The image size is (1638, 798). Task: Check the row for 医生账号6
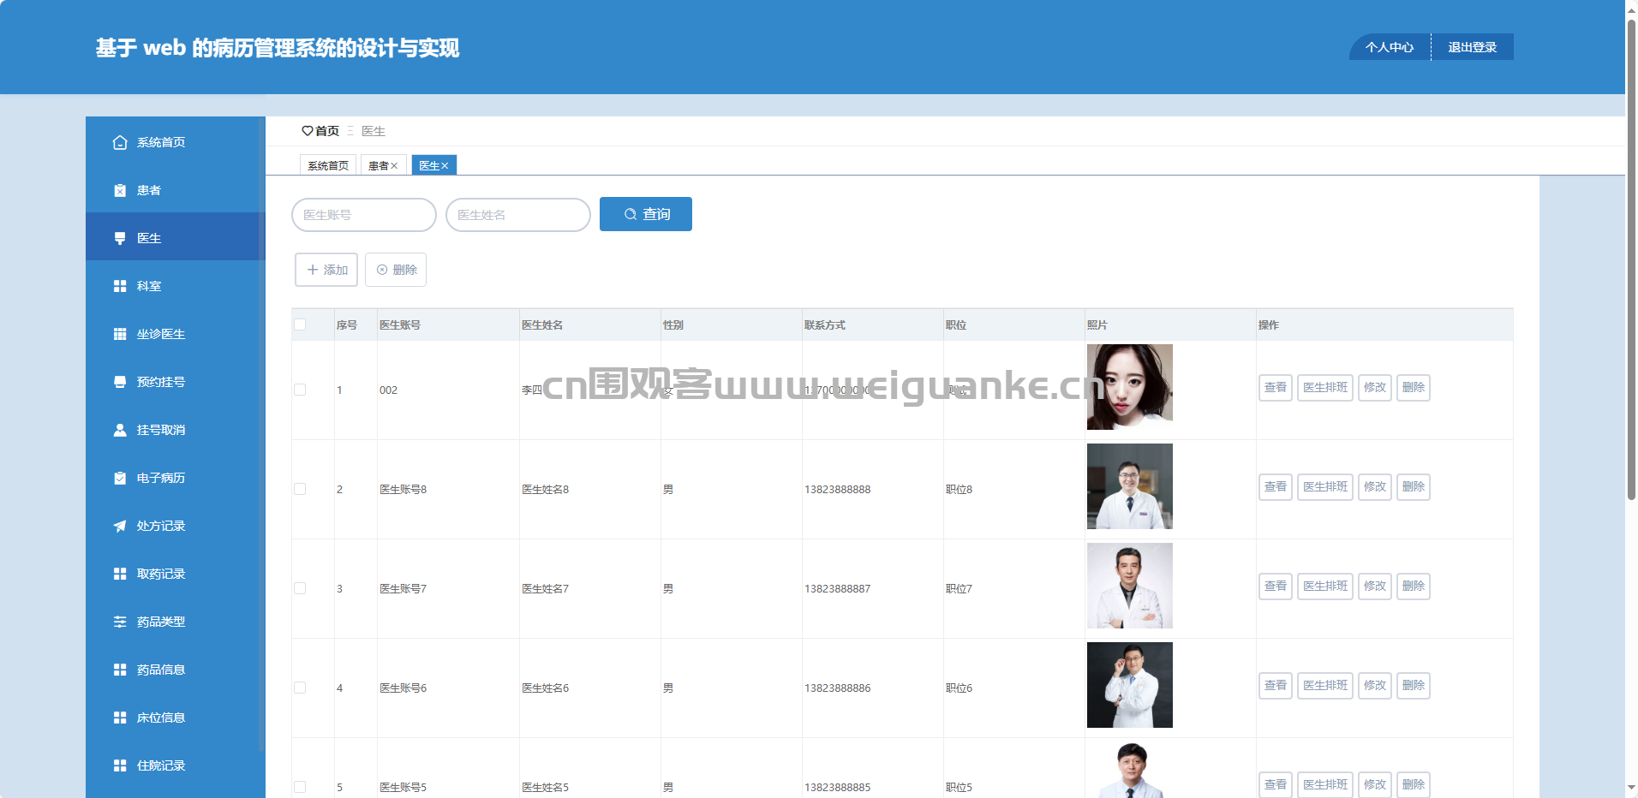point(300,688)
